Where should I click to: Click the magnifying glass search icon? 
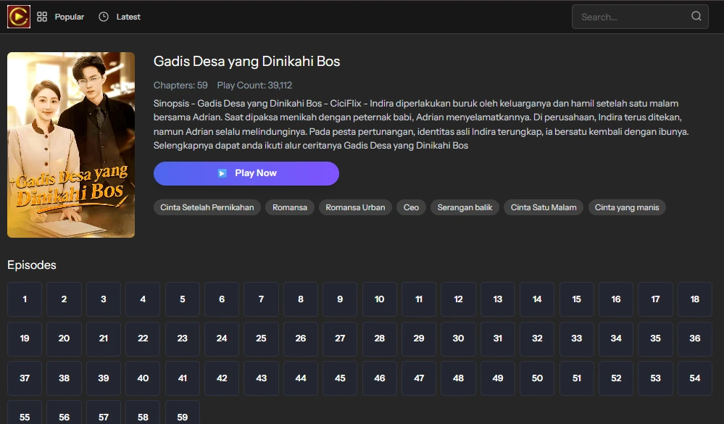[x=695, y=16]
